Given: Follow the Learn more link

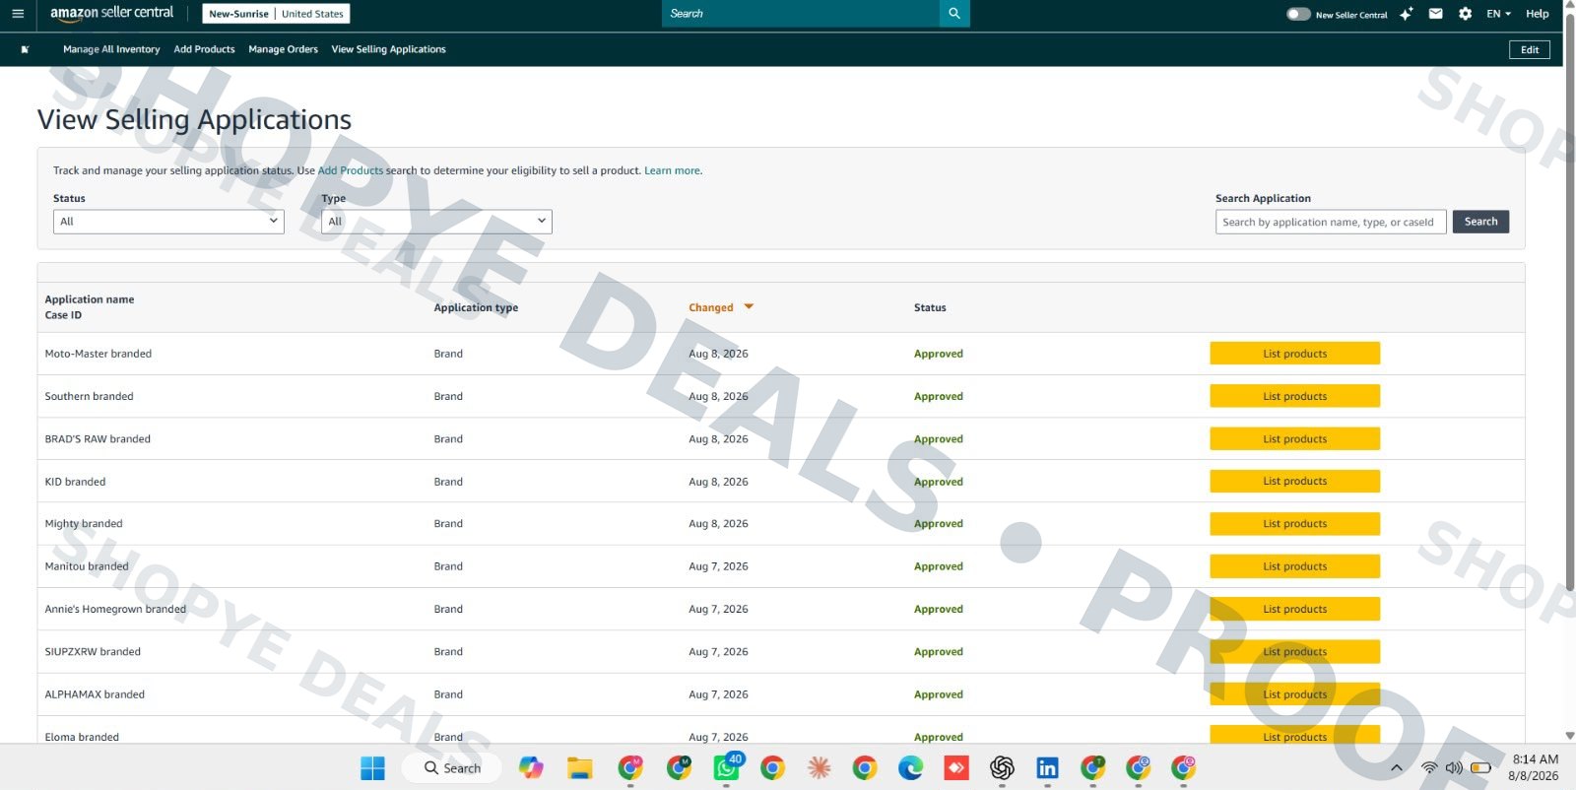Looking at the screenshot, I should 672,170.
